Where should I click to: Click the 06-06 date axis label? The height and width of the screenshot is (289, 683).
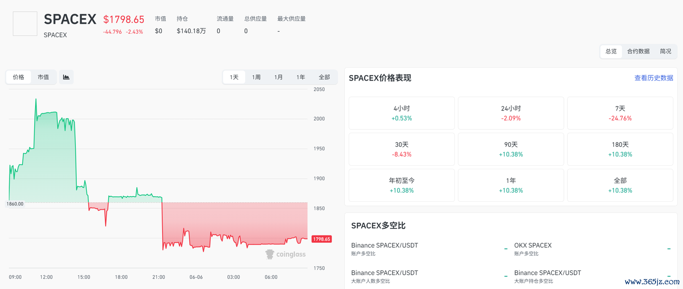click(196, 277)
